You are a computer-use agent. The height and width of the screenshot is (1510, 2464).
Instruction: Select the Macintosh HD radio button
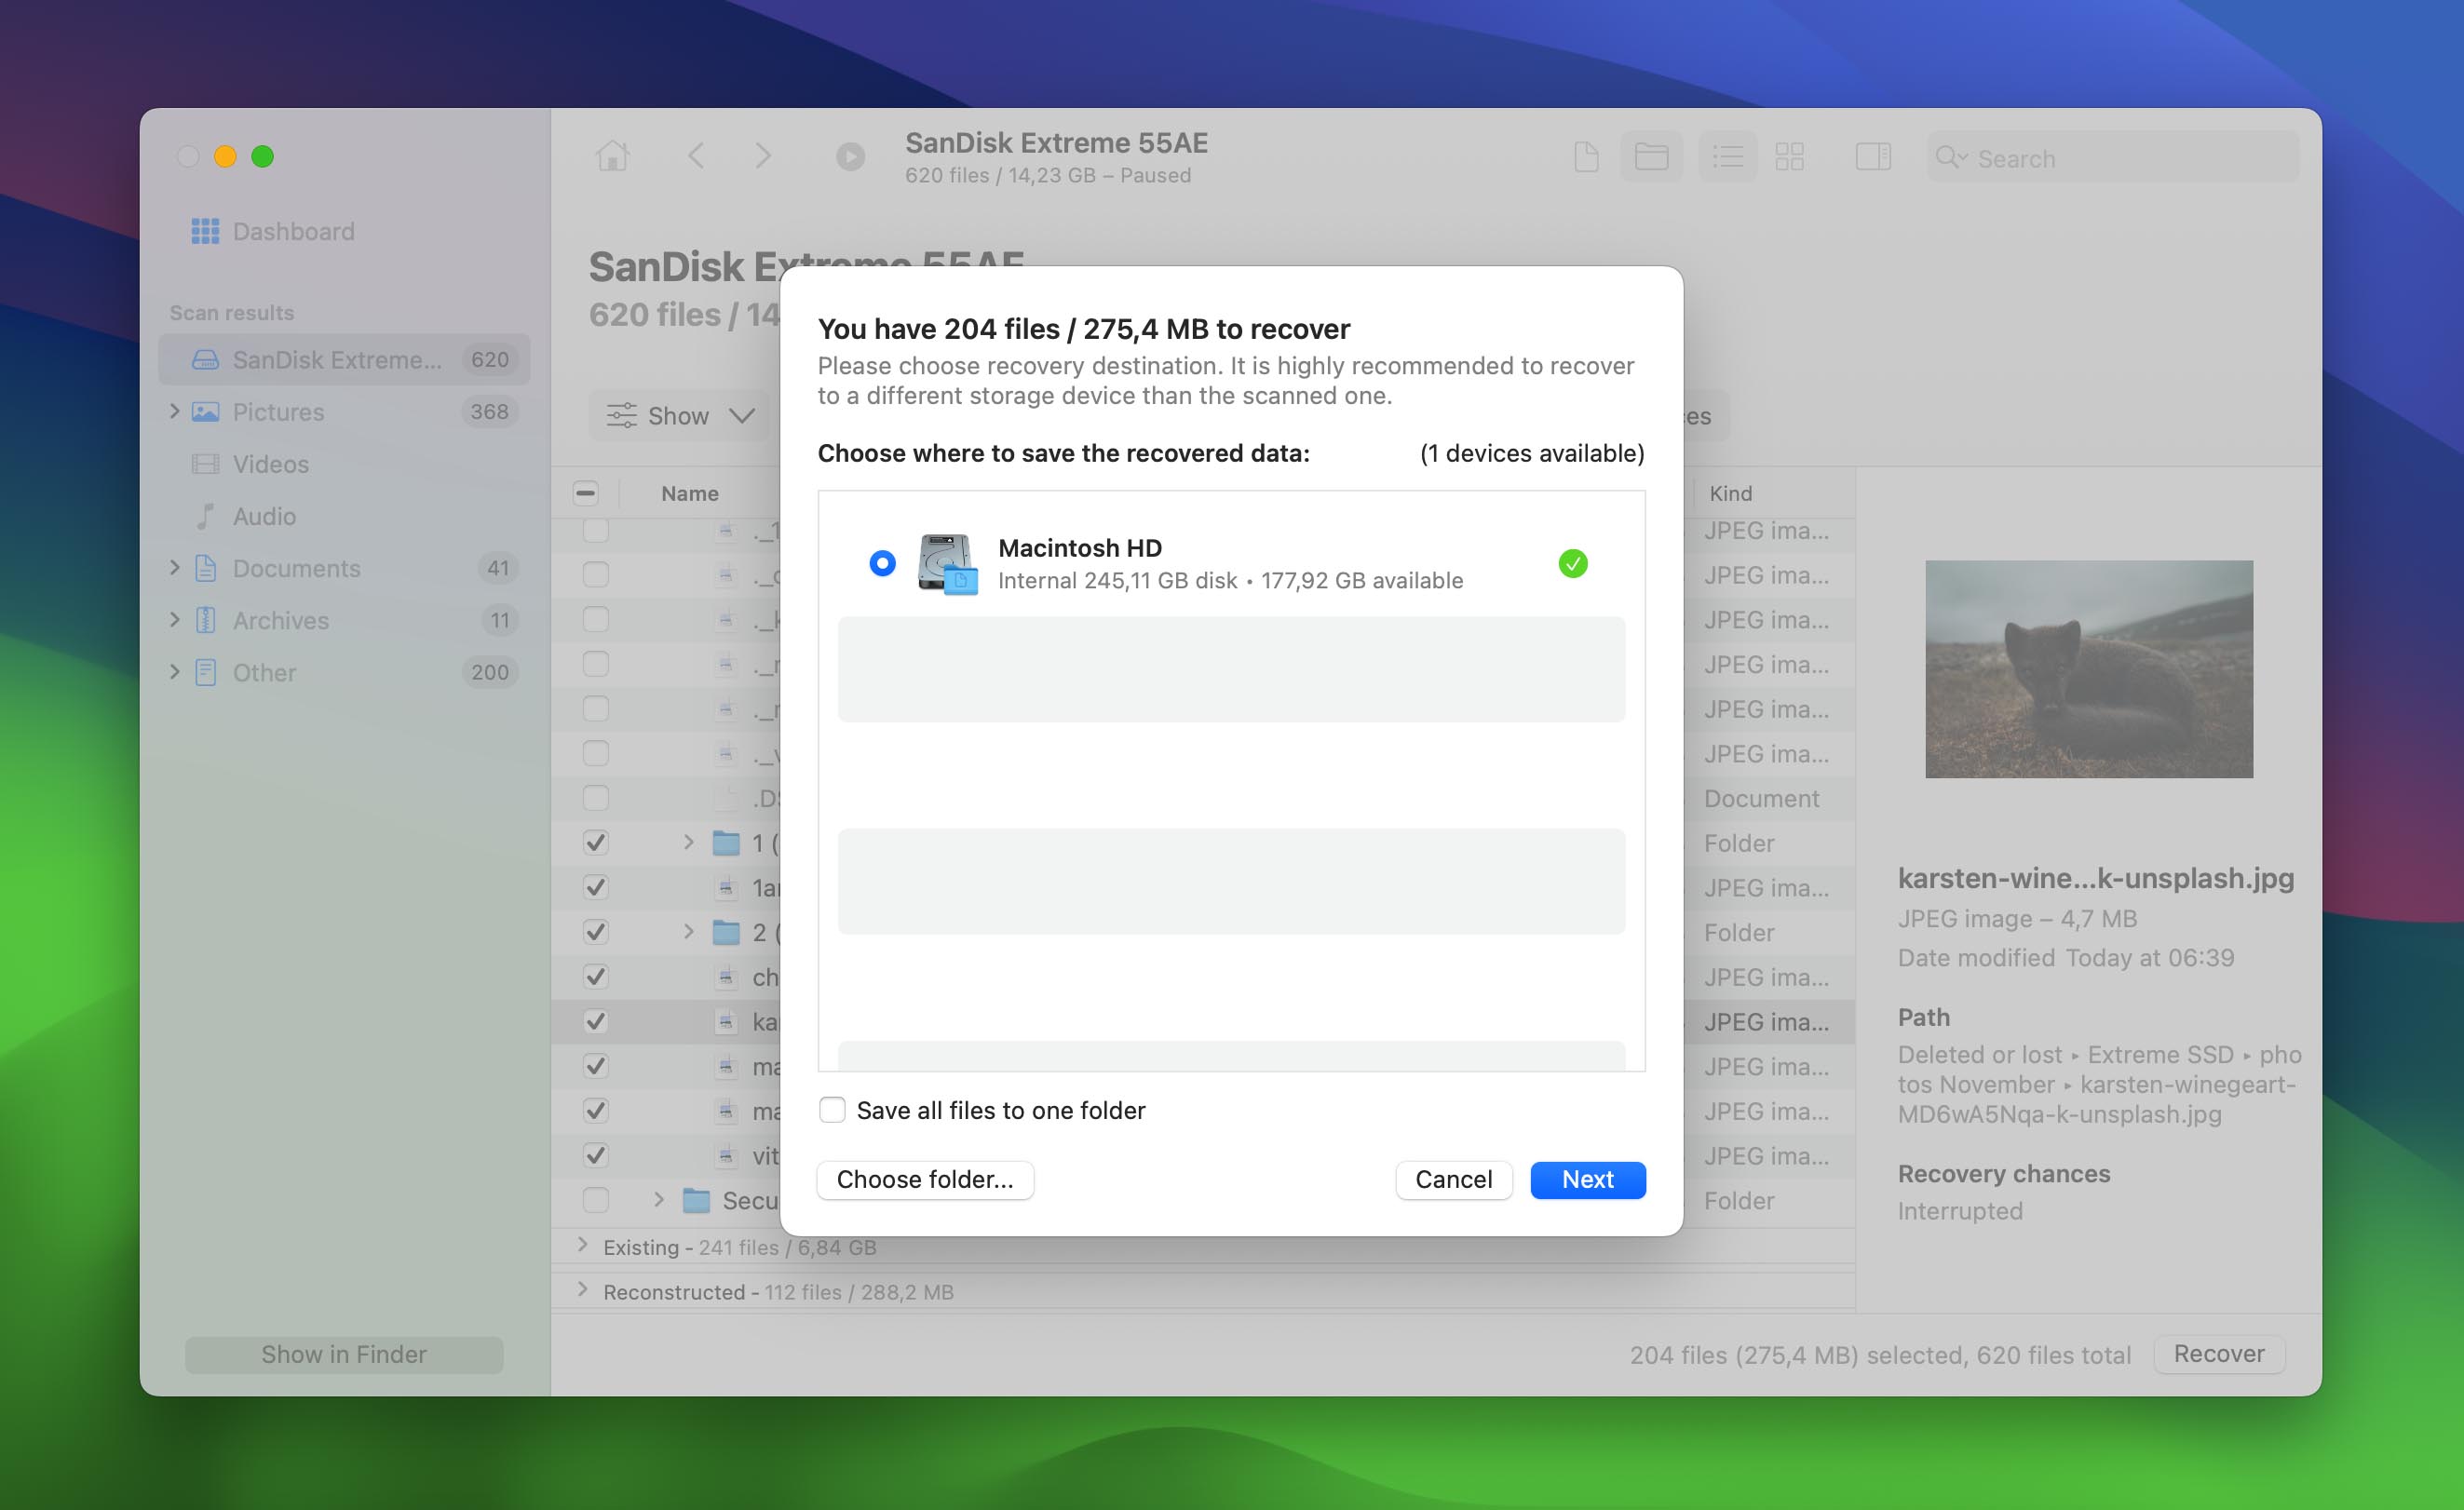point(882,563)
